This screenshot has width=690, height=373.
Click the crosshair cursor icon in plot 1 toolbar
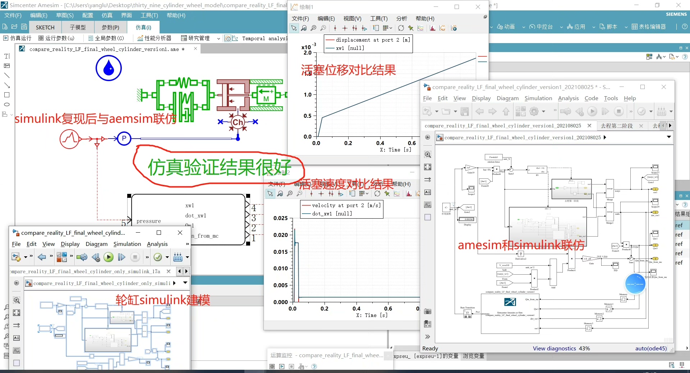point(345,28)
